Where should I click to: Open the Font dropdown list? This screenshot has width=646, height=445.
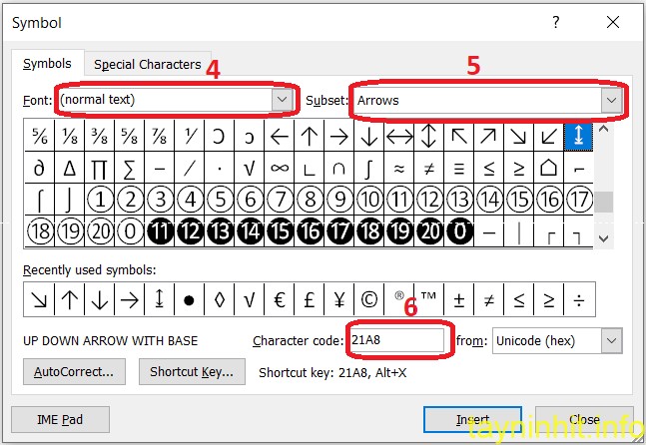click(283, 100)
